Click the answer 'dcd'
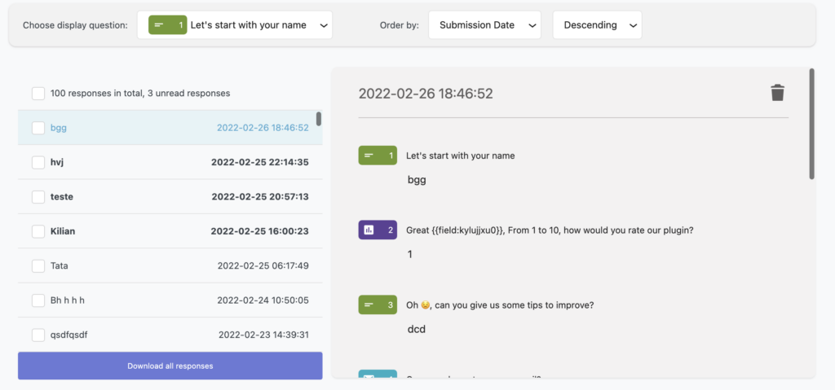The image size is (835, 390). click(x=417, y=330)
